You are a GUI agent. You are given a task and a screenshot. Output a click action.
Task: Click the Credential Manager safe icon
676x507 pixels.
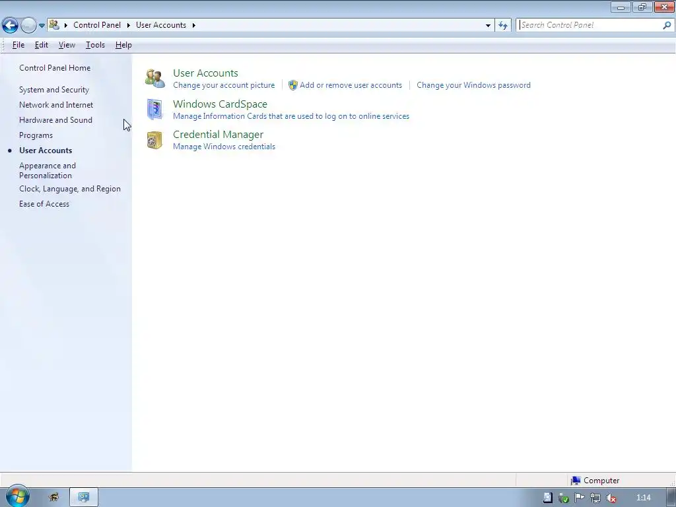point(154,140)
